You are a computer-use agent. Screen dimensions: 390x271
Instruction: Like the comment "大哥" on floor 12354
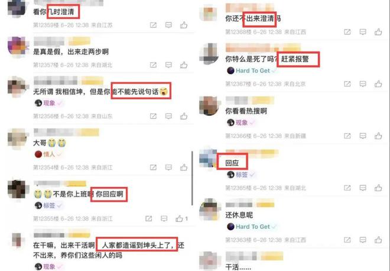pos(184,167)
